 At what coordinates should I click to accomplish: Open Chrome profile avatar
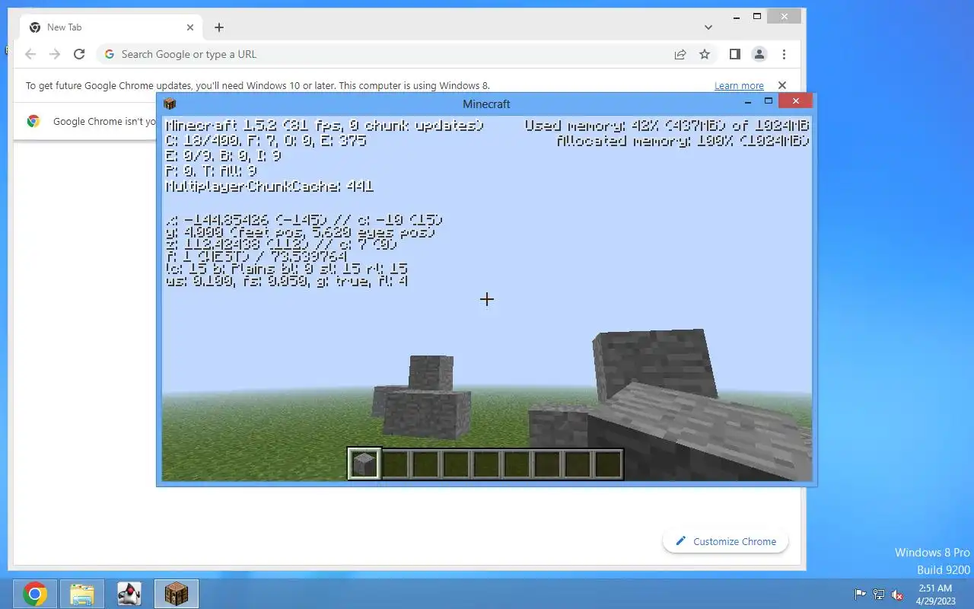pyautogui.click(x=759, y=54)
